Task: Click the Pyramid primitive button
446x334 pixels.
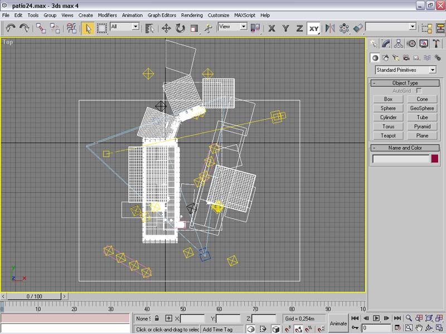Action: click(422, 126)
